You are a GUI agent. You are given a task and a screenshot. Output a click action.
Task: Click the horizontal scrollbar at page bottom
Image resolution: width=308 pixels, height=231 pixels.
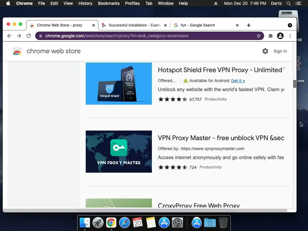145,210
